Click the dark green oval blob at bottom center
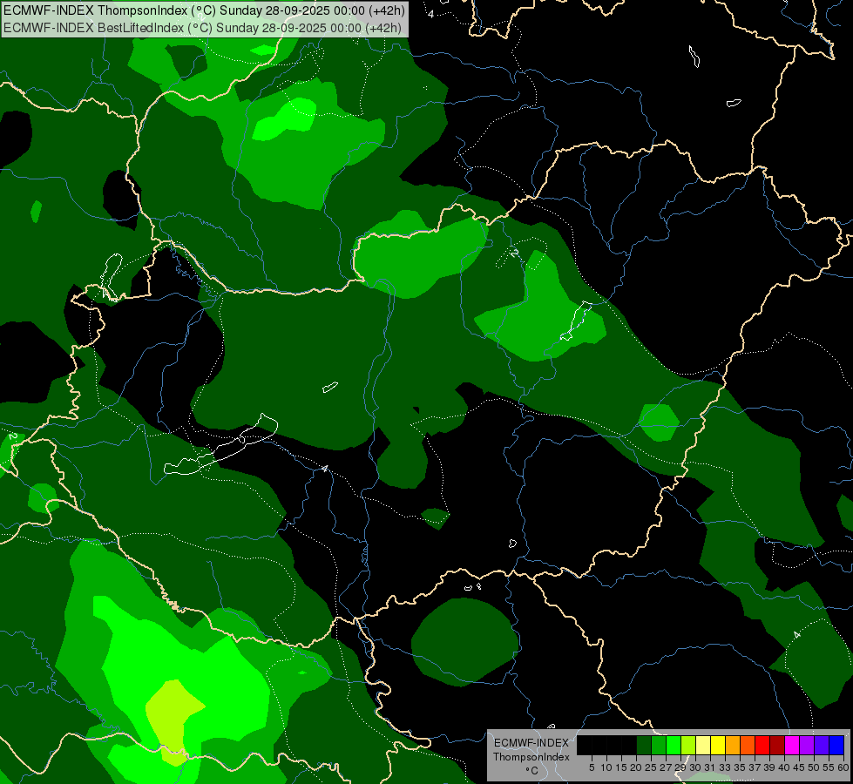853x784 pixels. tap(462, 640)
